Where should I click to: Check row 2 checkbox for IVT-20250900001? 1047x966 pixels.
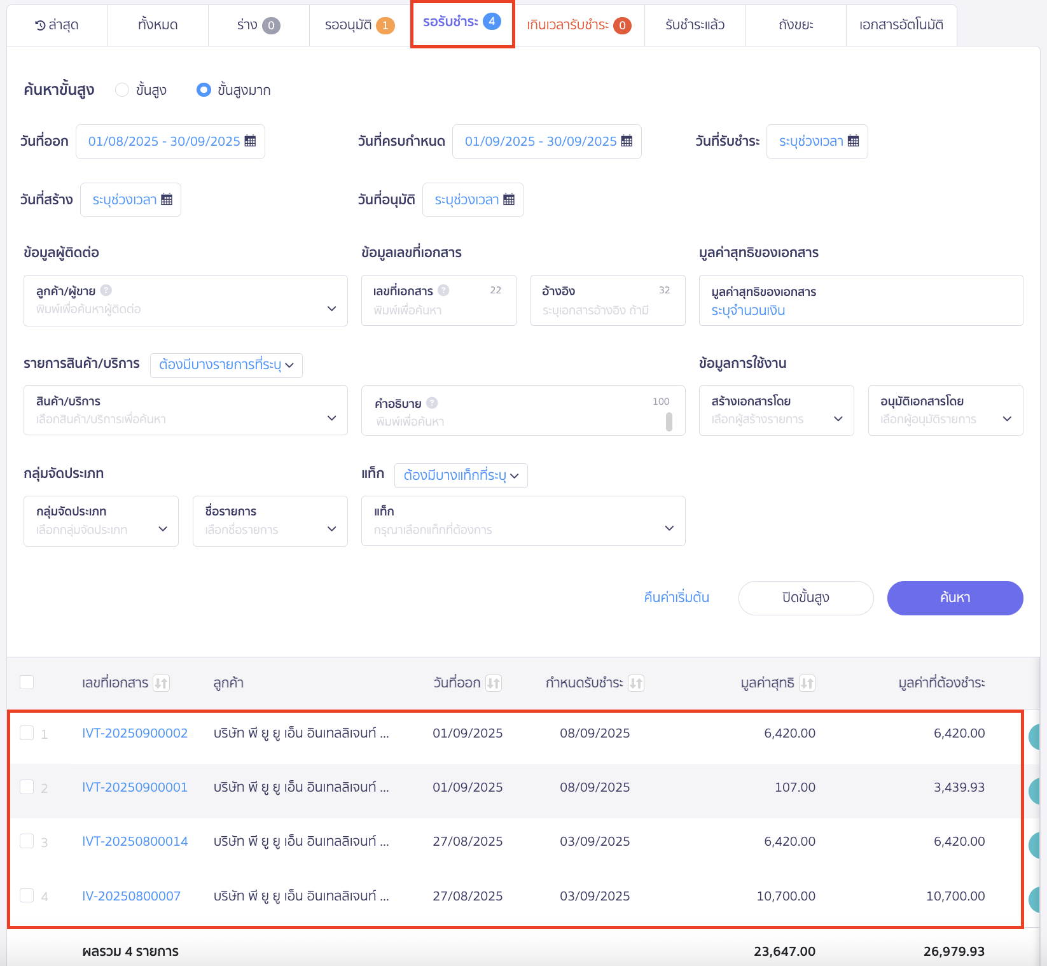[27, 787]
